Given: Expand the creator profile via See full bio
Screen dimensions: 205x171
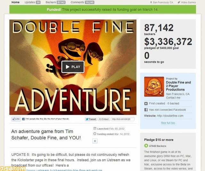Looking at the screenshot, I should pyautogui.click(x=168, y=123).
